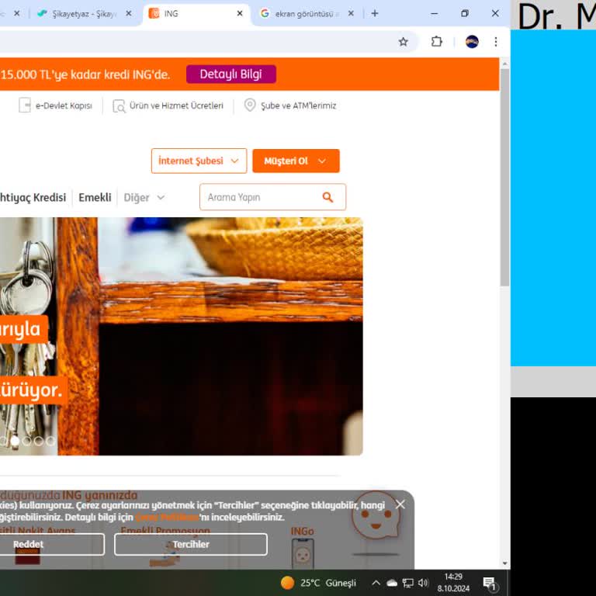The width and height of the screenshot is (596, 596).
Task: Click the Tercihler cookie button
Action: [x=191, y=544]
